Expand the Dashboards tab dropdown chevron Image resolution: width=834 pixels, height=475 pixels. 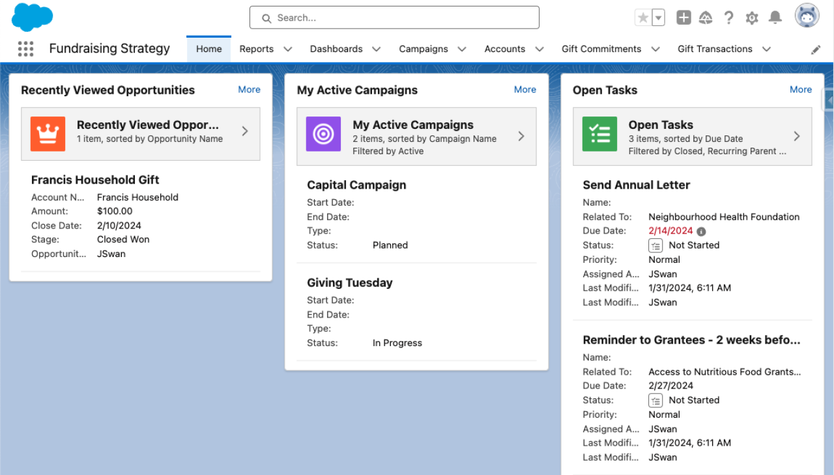click(377, 49)
